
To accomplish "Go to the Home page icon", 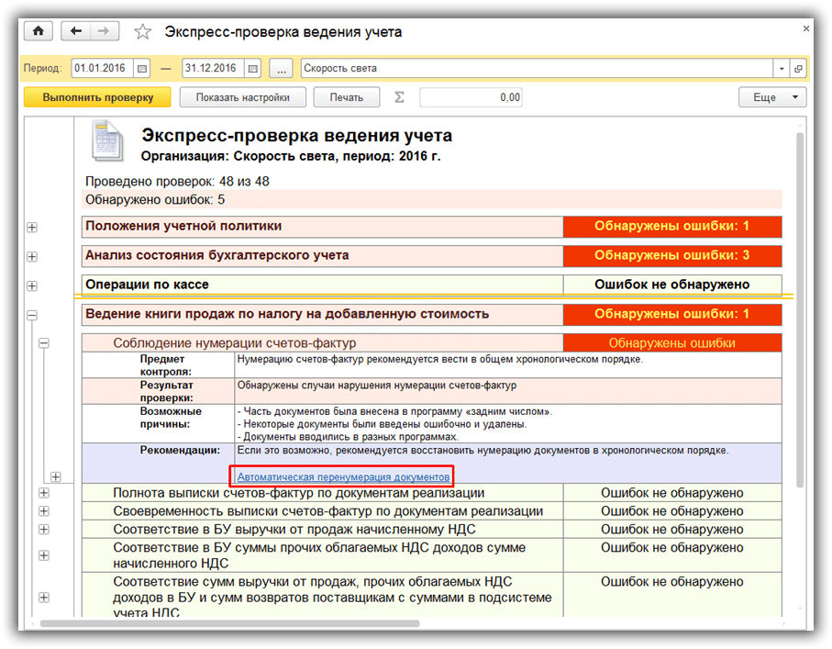I will (x=39, y=31).
